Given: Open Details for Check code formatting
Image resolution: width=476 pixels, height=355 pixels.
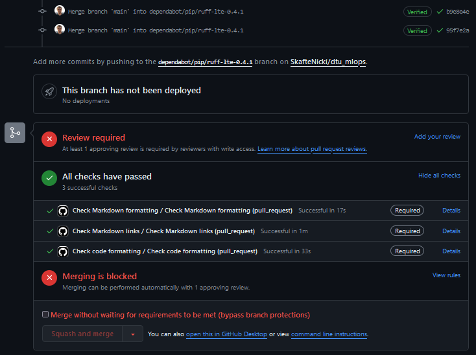Looking at the screenshot, I should pyautogui.click(x=451, y=251).
